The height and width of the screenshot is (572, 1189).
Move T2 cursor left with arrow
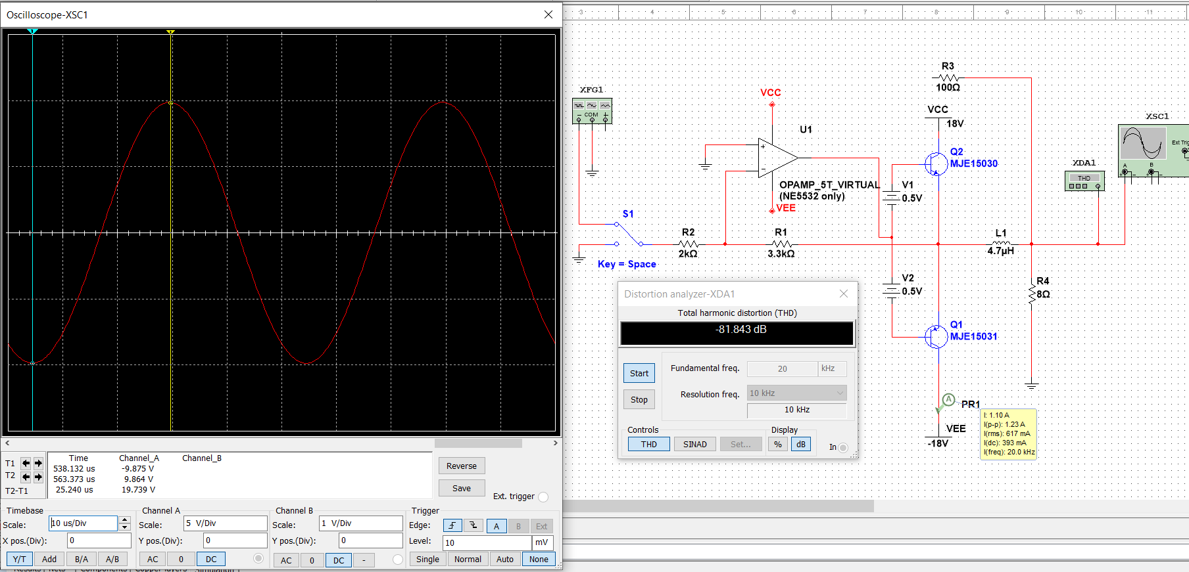click(26, 477)
